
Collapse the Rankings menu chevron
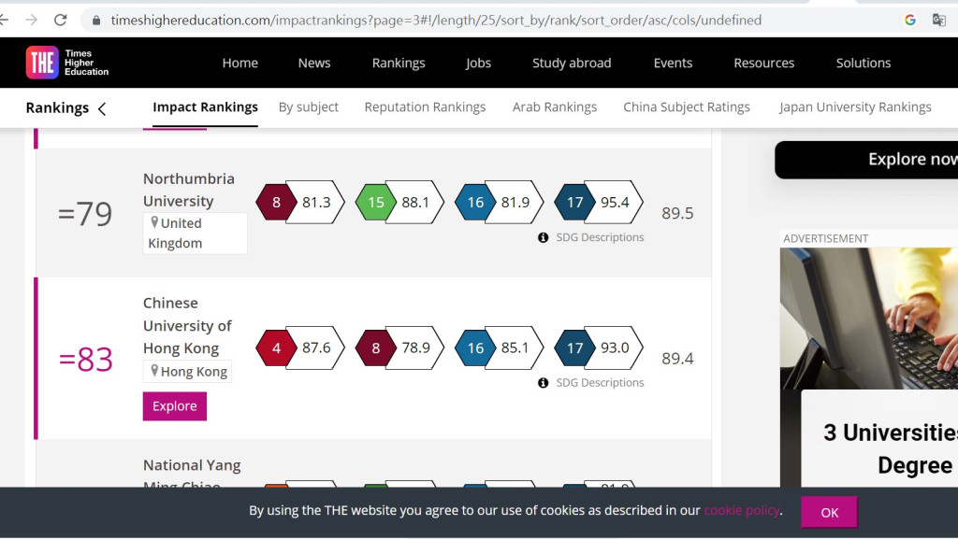102,108
